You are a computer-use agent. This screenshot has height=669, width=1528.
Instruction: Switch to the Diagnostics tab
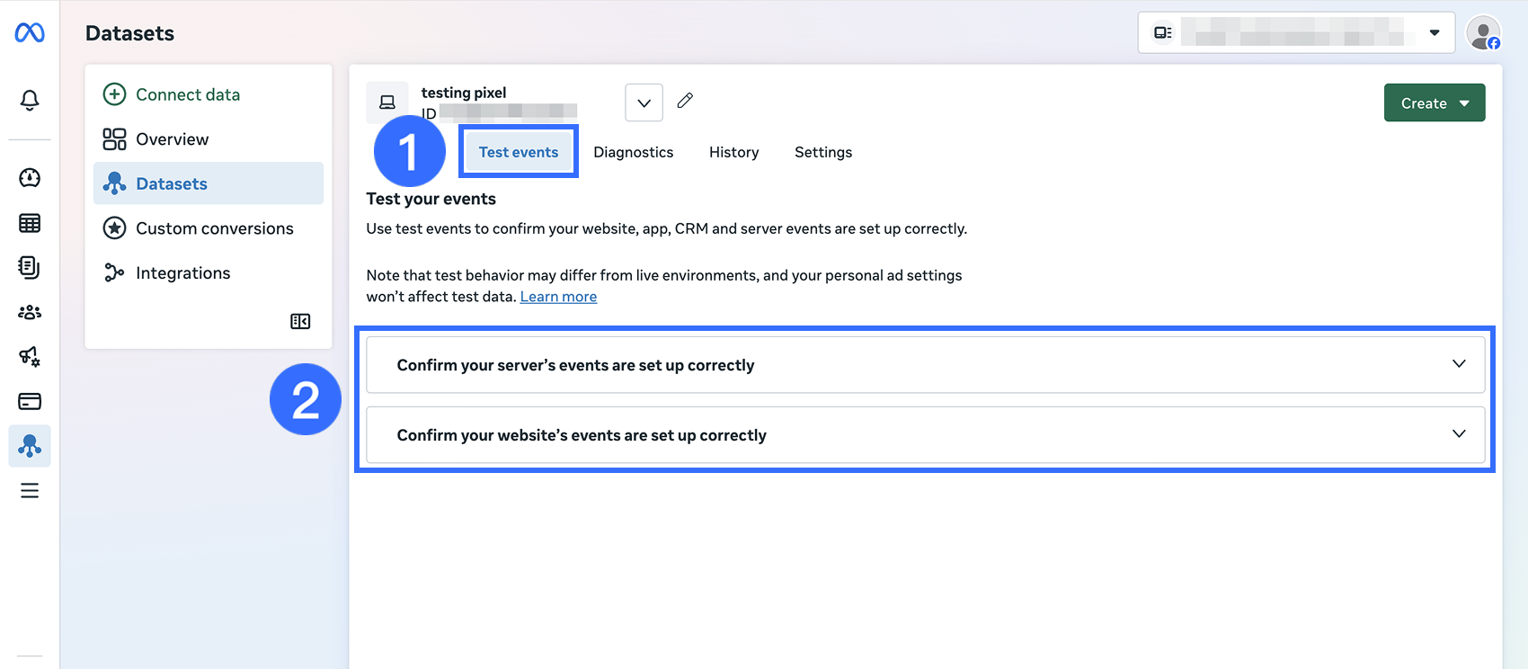pos(634,152)
